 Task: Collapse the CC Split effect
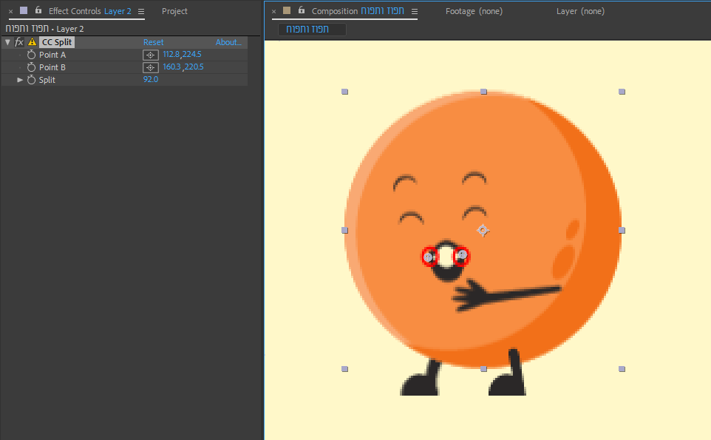point(7,42)
